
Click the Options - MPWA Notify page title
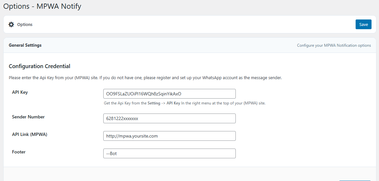click(x=42, y=6)
